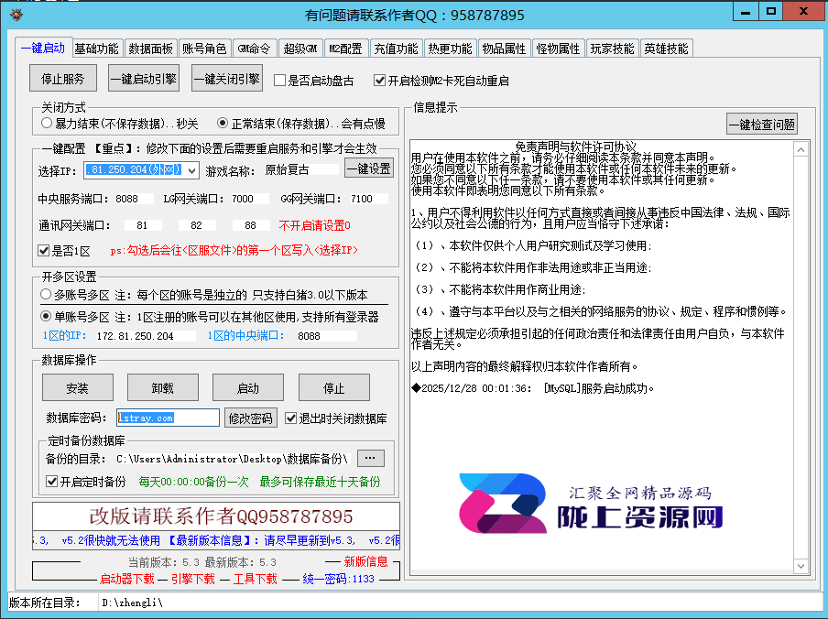
Task: Click the 数据库密码 input field
Action: [x=168, y=418]
